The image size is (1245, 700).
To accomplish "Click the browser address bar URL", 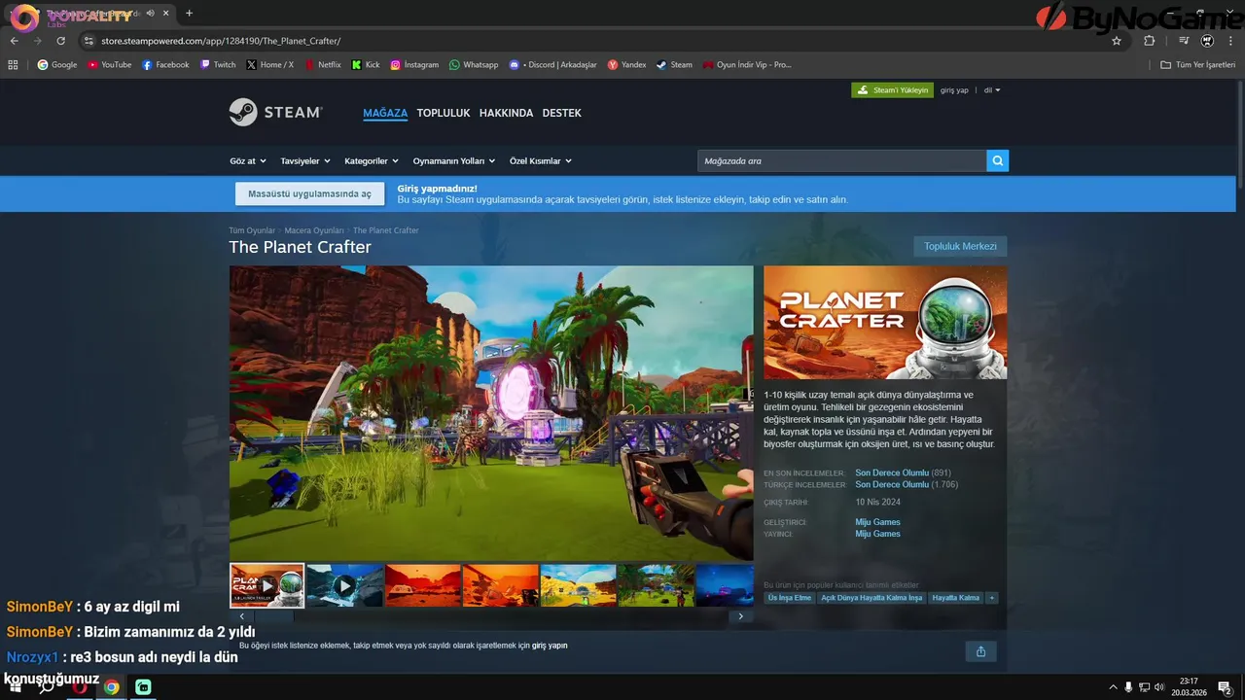I will pyautogui.click(x=221, y=41).
